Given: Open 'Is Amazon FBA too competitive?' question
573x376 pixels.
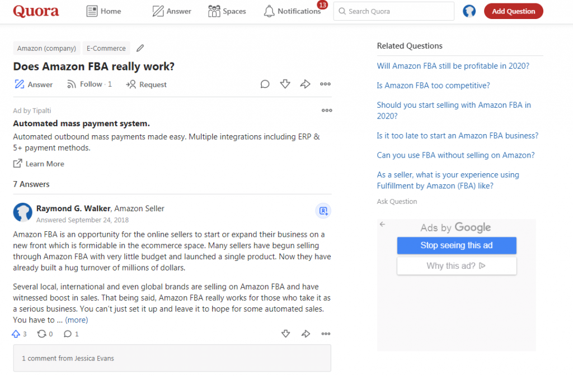Looking at the screenshot, I should [x=434, y=85].
